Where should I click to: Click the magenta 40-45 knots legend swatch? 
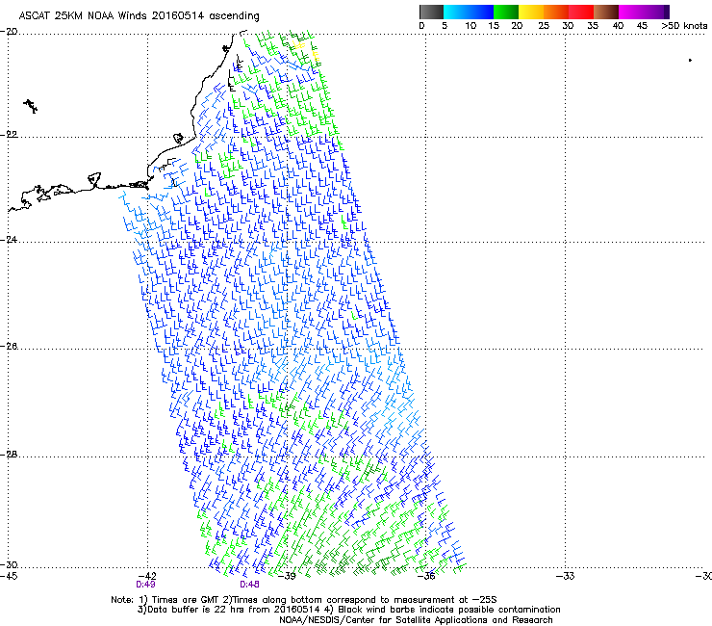631,12
